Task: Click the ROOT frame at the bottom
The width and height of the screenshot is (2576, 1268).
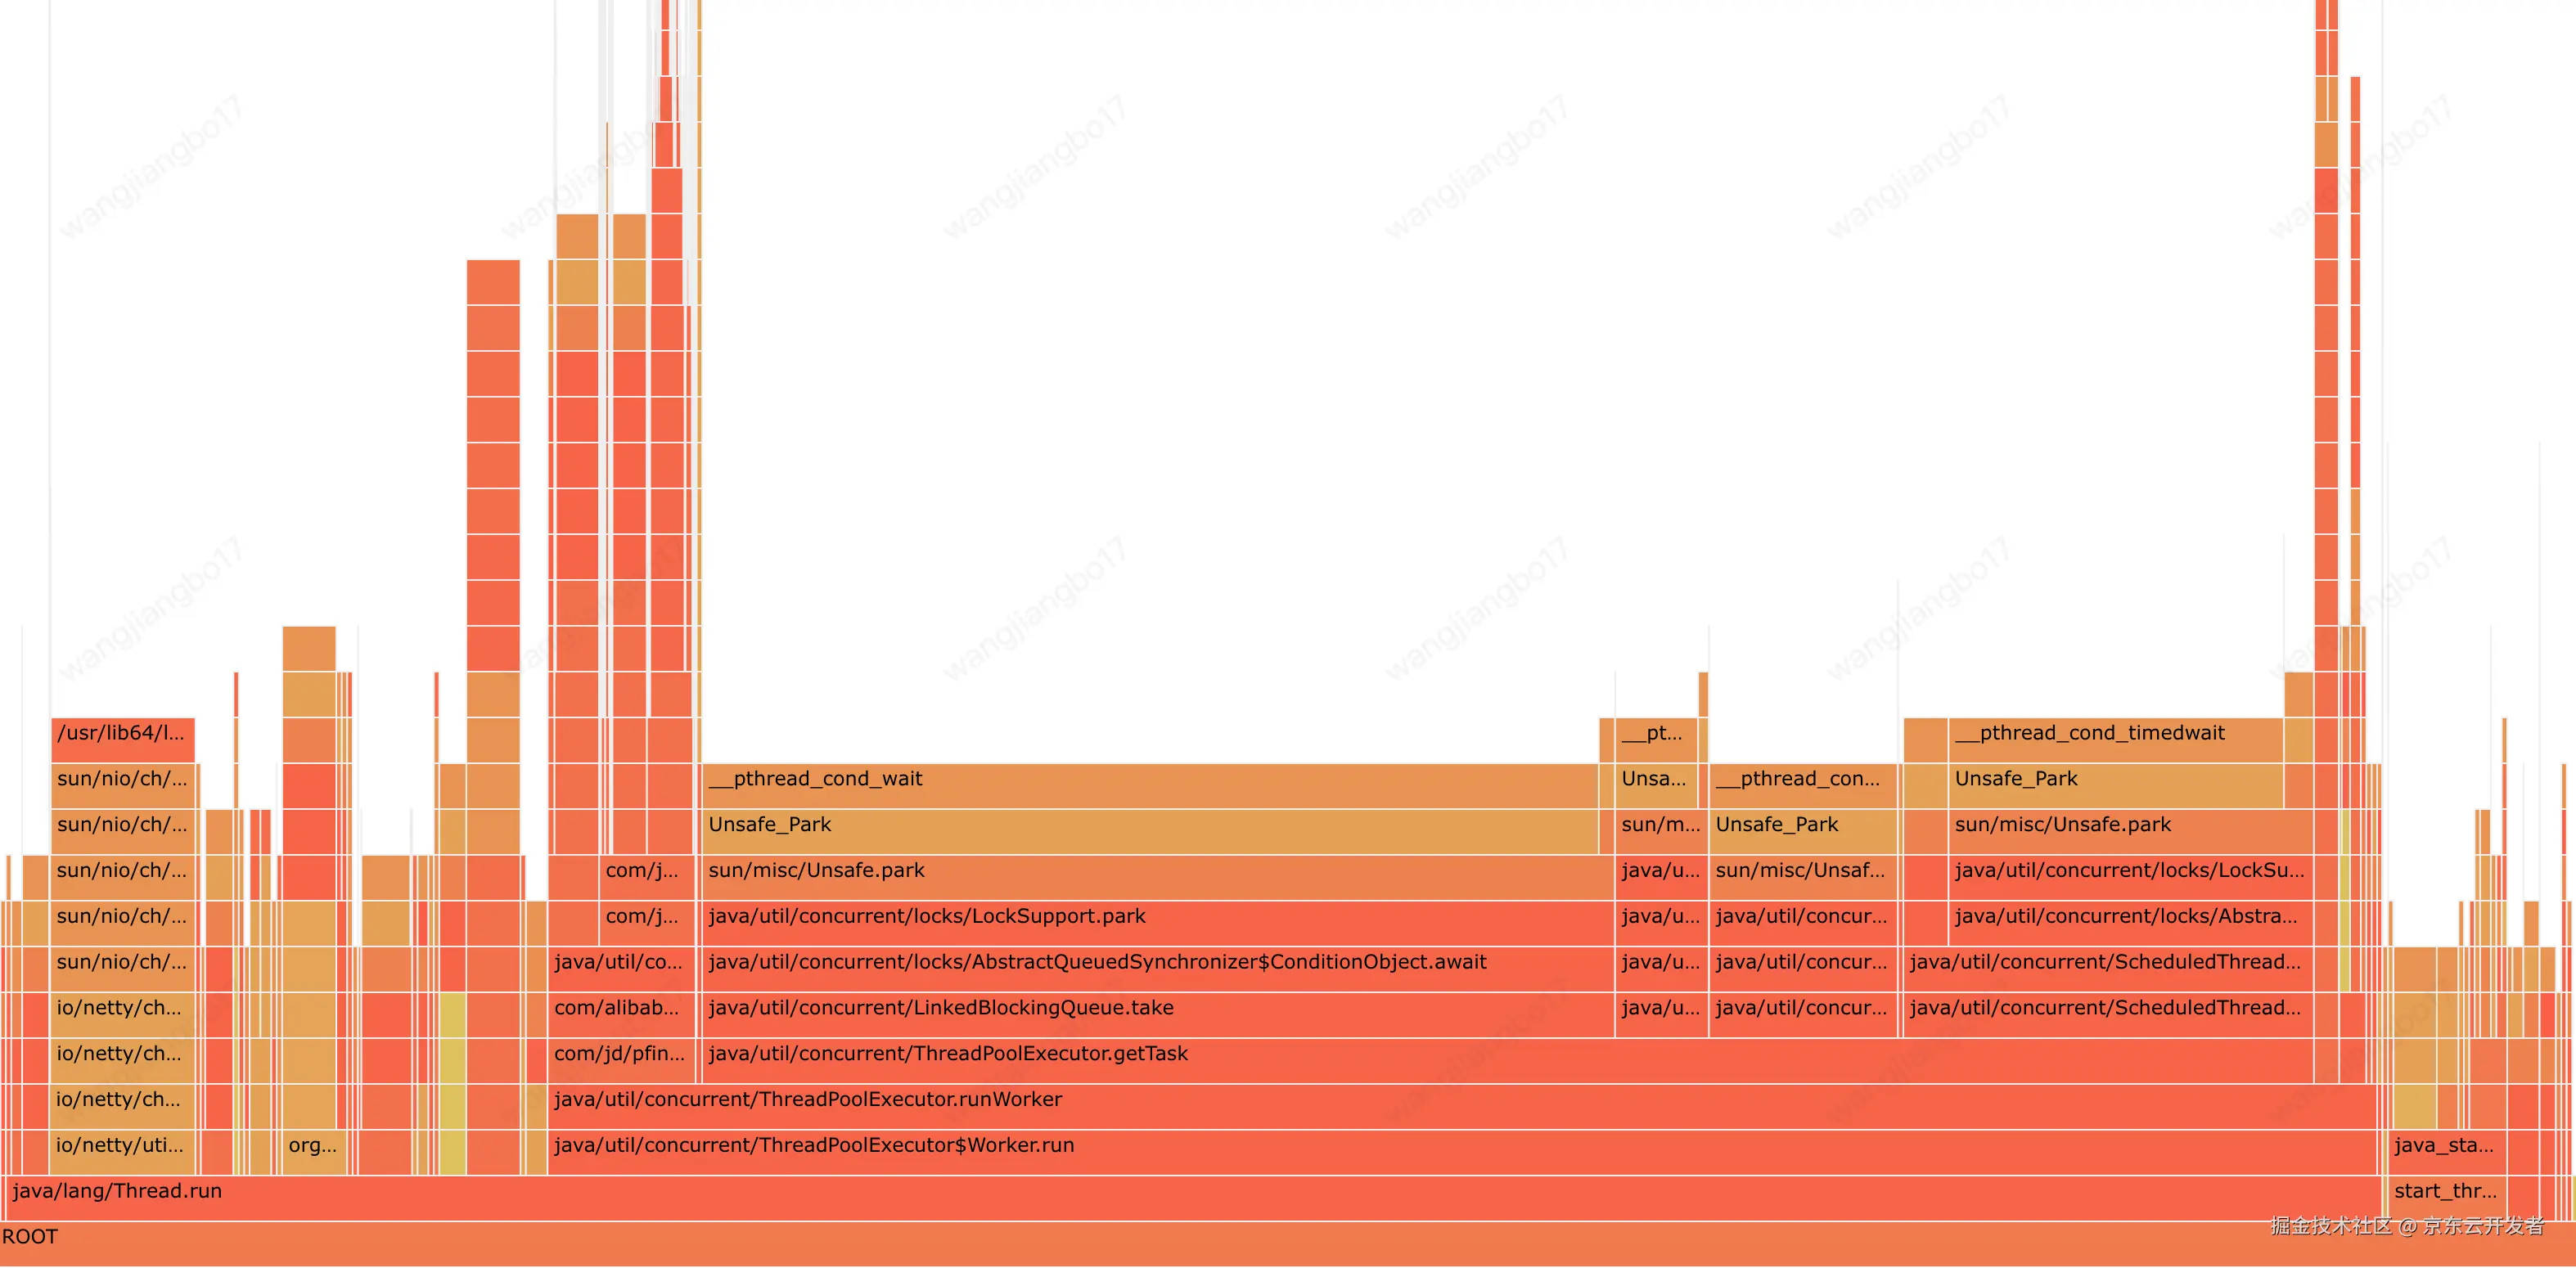Action: coord(1288,1244)
